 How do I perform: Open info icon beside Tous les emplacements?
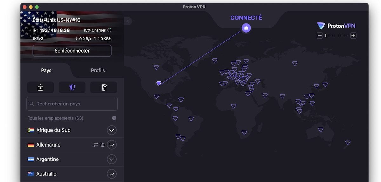[114, 118]
